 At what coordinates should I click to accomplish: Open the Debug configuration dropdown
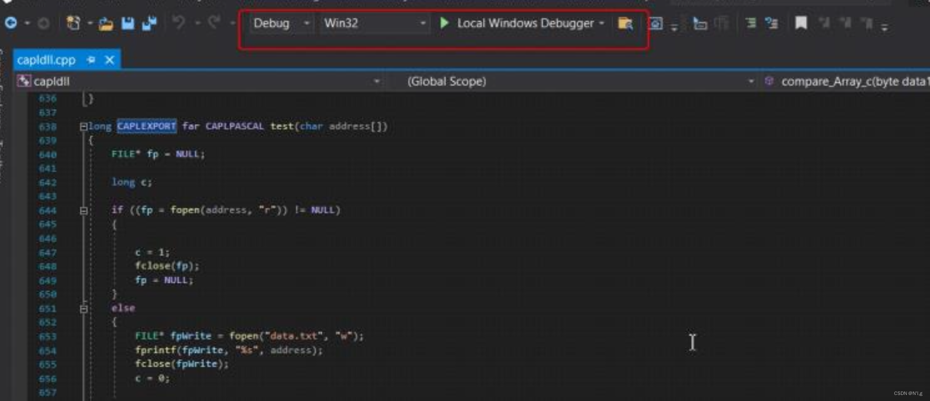tap(281, 23)
